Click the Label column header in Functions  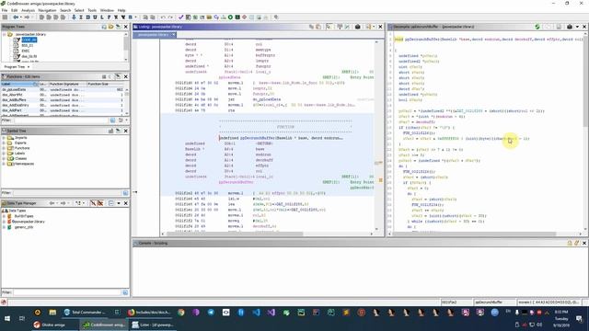(19, 84)
